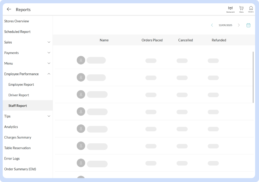Select Driver Report sub-item
259x182 pixels.
click(19, 95)
